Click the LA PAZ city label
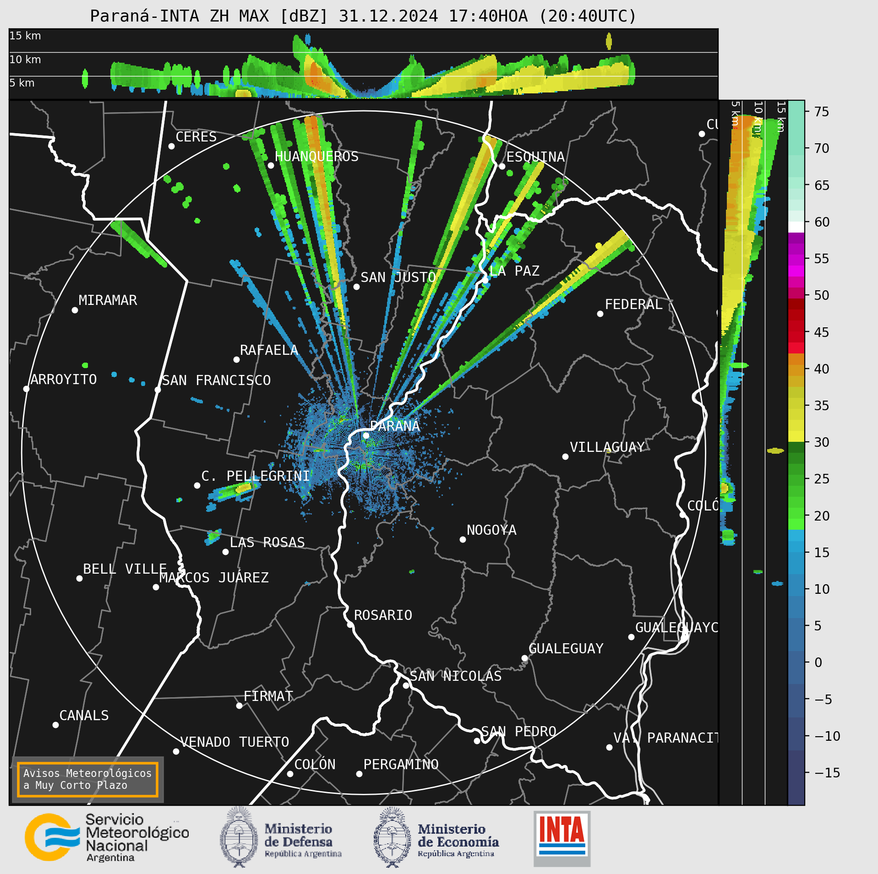 514,271
